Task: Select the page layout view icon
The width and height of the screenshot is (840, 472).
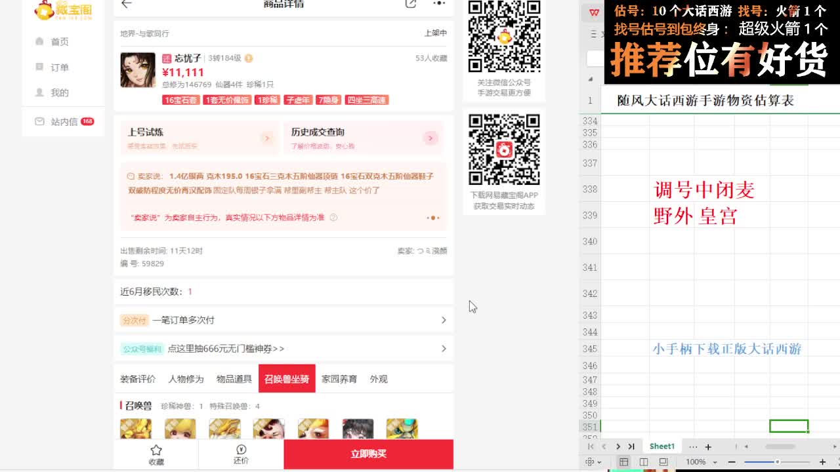Action: tap(643, 462)
